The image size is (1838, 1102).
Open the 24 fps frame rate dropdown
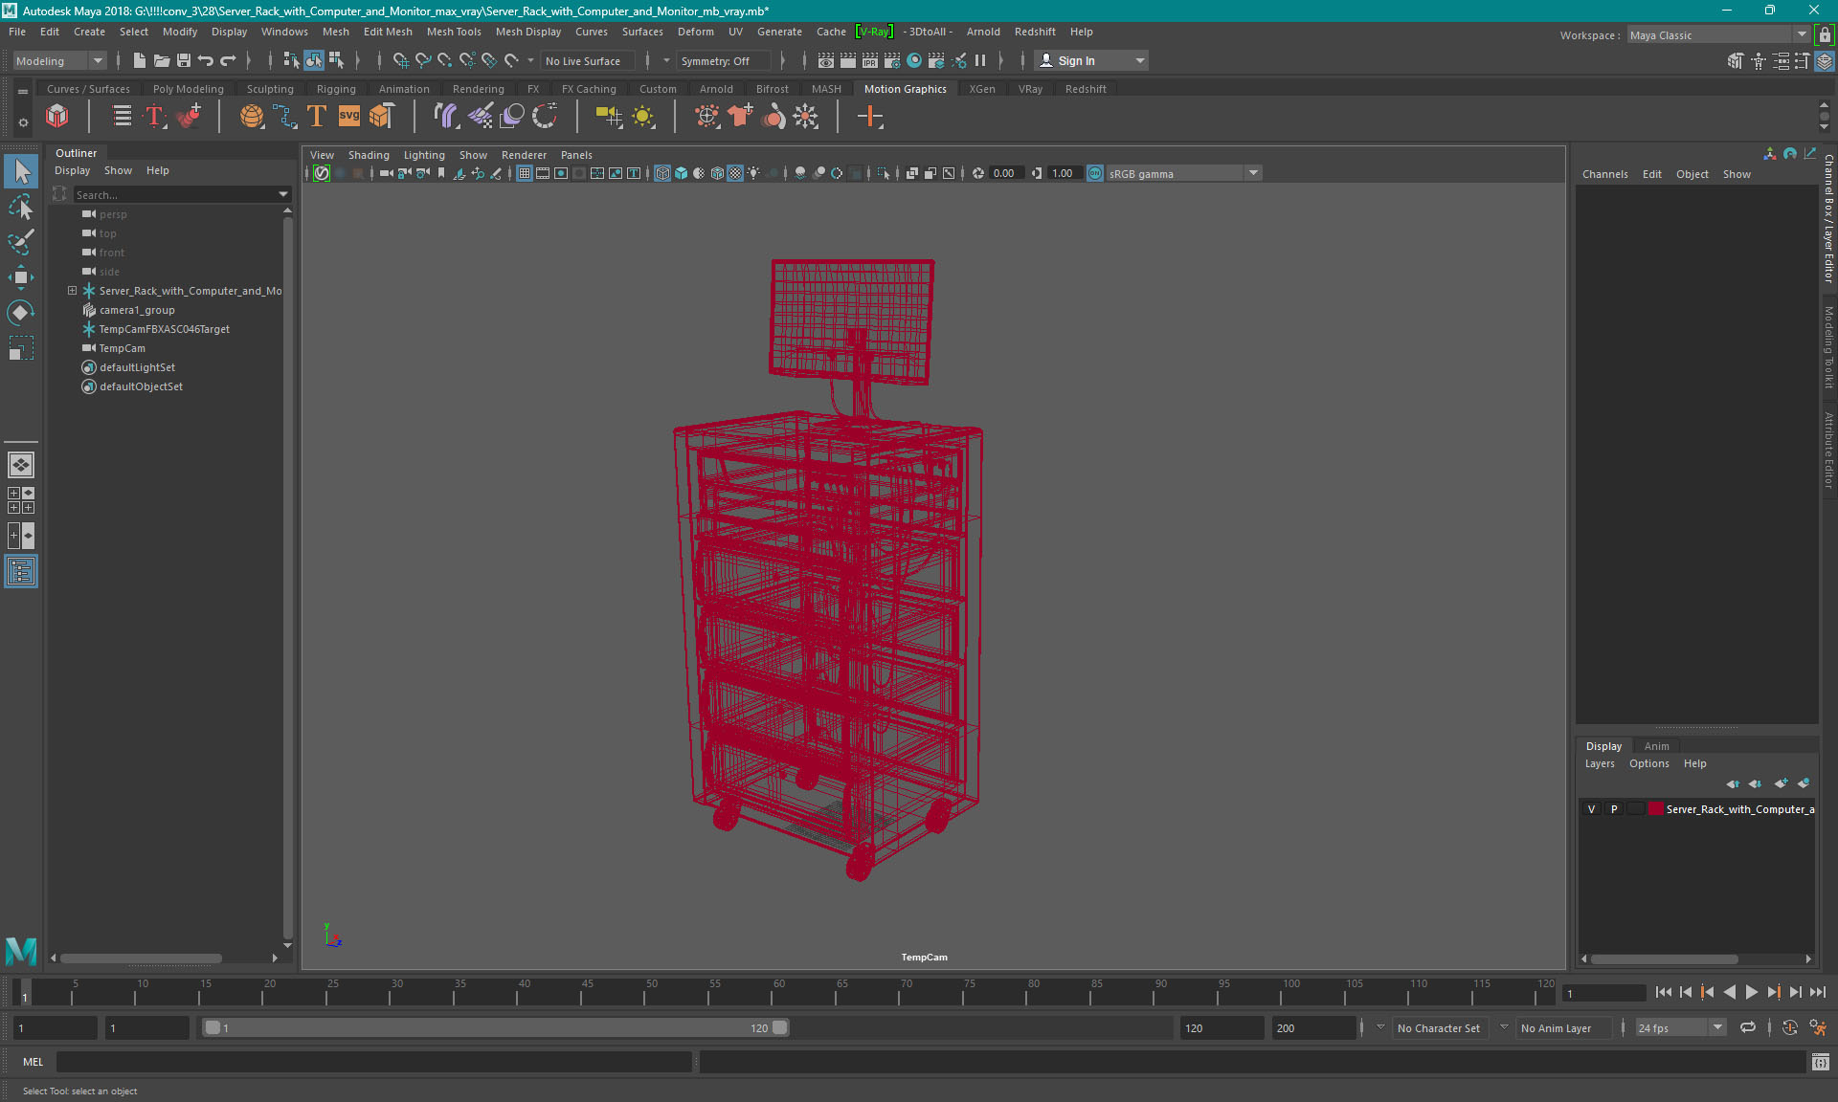pyautogui.click(x=1680, y=1027)
